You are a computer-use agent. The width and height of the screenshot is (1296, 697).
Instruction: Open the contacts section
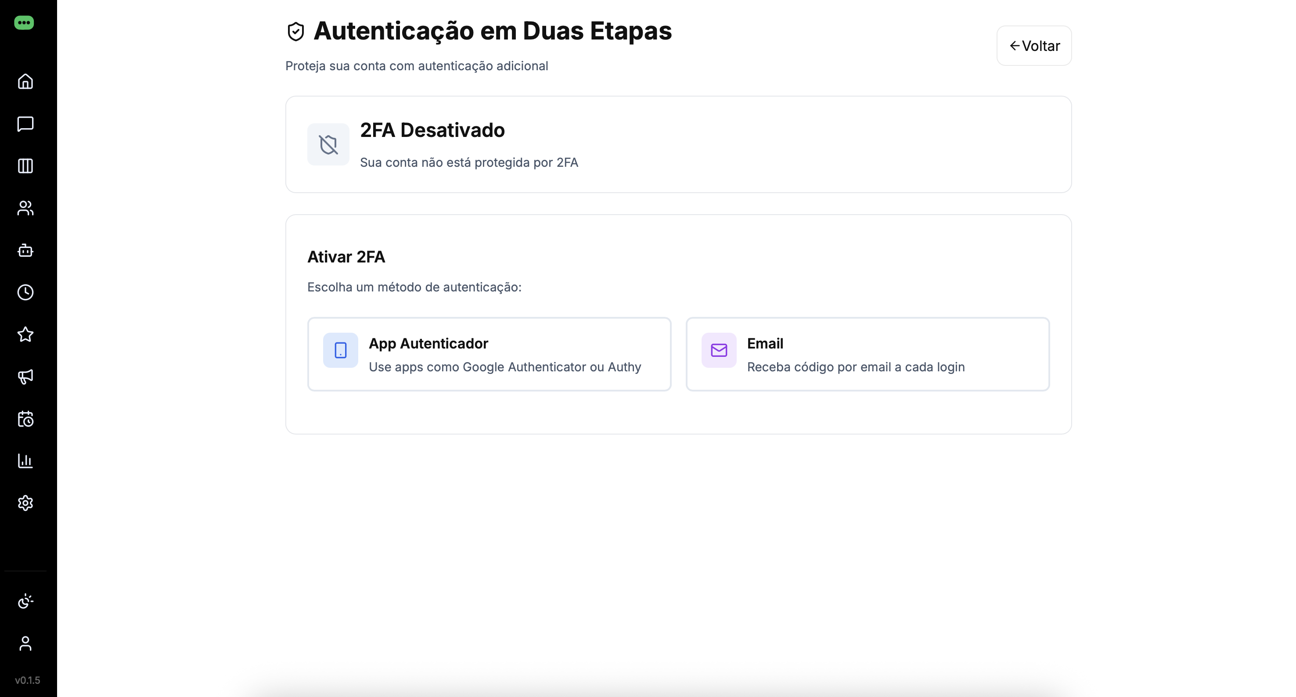coord(25,208)
